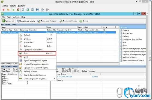Click the Export Management Agent disk icon
Viewport: 152px width, 100px height.
20,60
